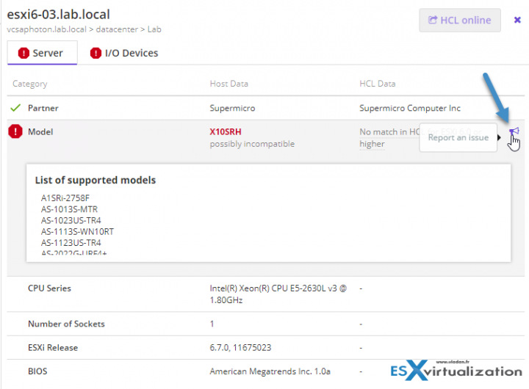
Task: Click the HCL Data column header
Action: coord(377,84)
